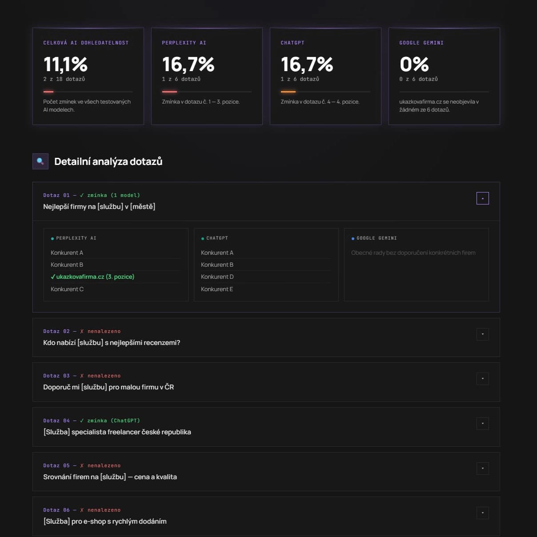Image resolution: width=537 pixels, height=537 pixels.
Task: Click the 'Dotaz 04 — zmínka (ChatGPT)' status
Action: point(92,421)
